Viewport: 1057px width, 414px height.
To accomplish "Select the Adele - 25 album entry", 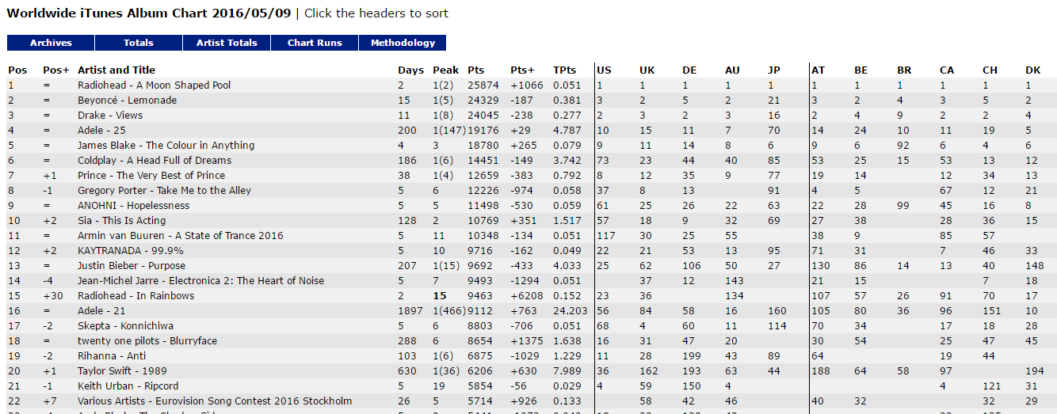I will pos(532,131).
